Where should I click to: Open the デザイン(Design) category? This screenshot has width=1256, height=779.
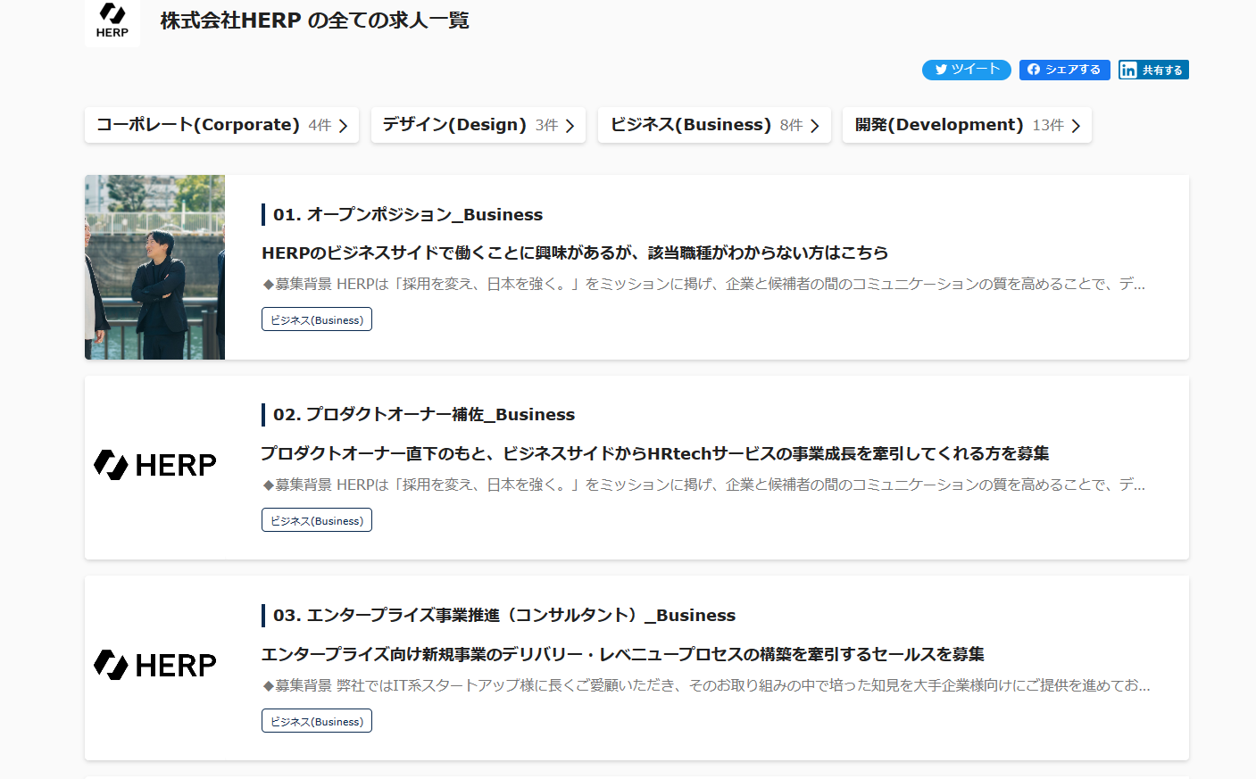pos(478,125)
